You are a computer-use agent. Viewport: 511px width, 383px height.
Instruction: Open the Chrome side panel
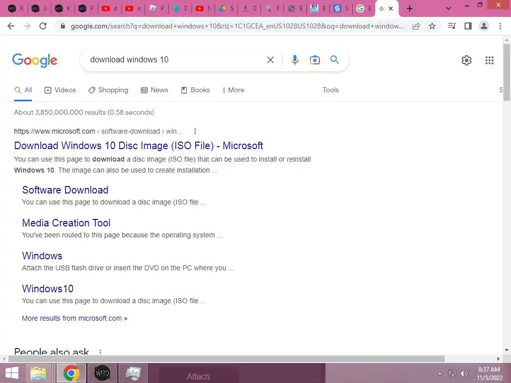pos(468,26)
